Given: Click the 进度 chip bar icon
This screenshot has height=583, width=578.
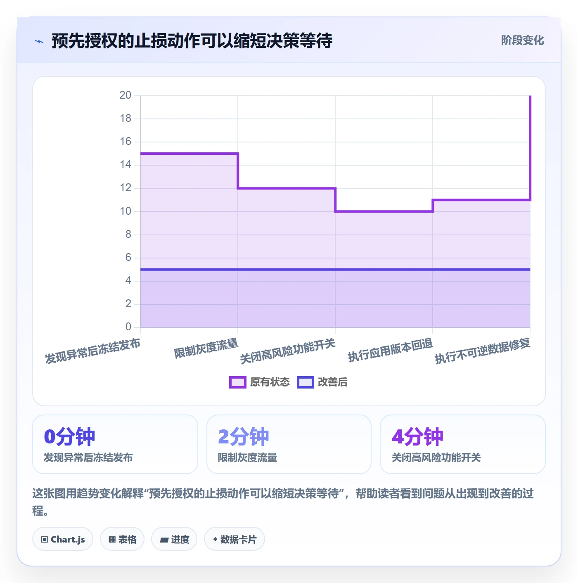Looking at the screenshot, I should point(164,540).
